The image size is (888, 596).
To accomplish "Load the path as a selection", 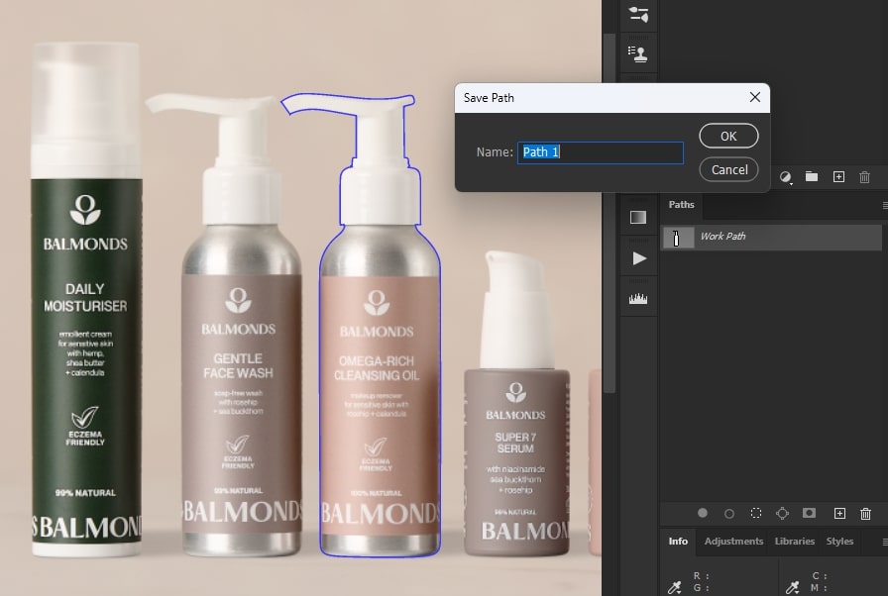I will tap(756, 514).
